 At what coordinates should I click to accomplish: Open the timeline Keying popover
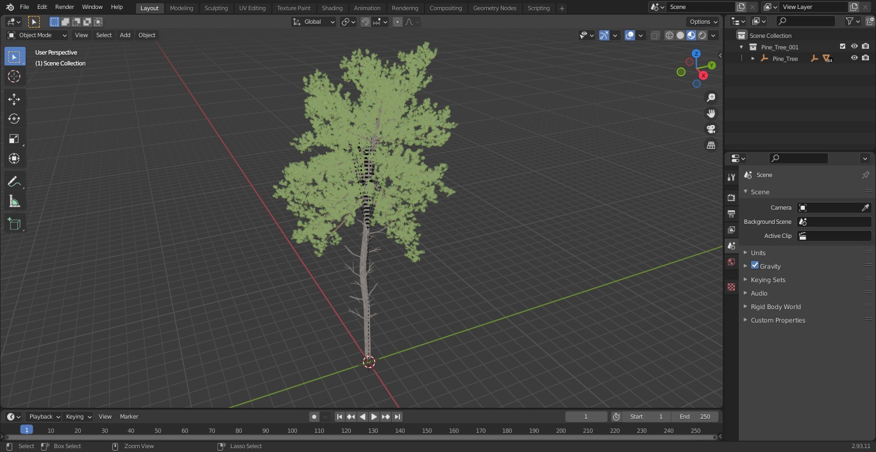click(78, 417)
